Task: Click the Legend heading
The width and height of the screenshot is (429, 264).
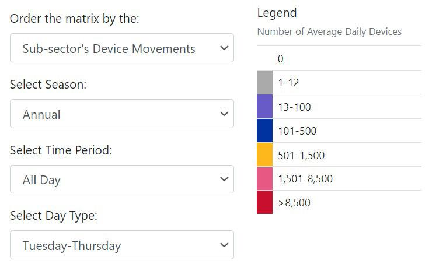Action: [277, 13]
